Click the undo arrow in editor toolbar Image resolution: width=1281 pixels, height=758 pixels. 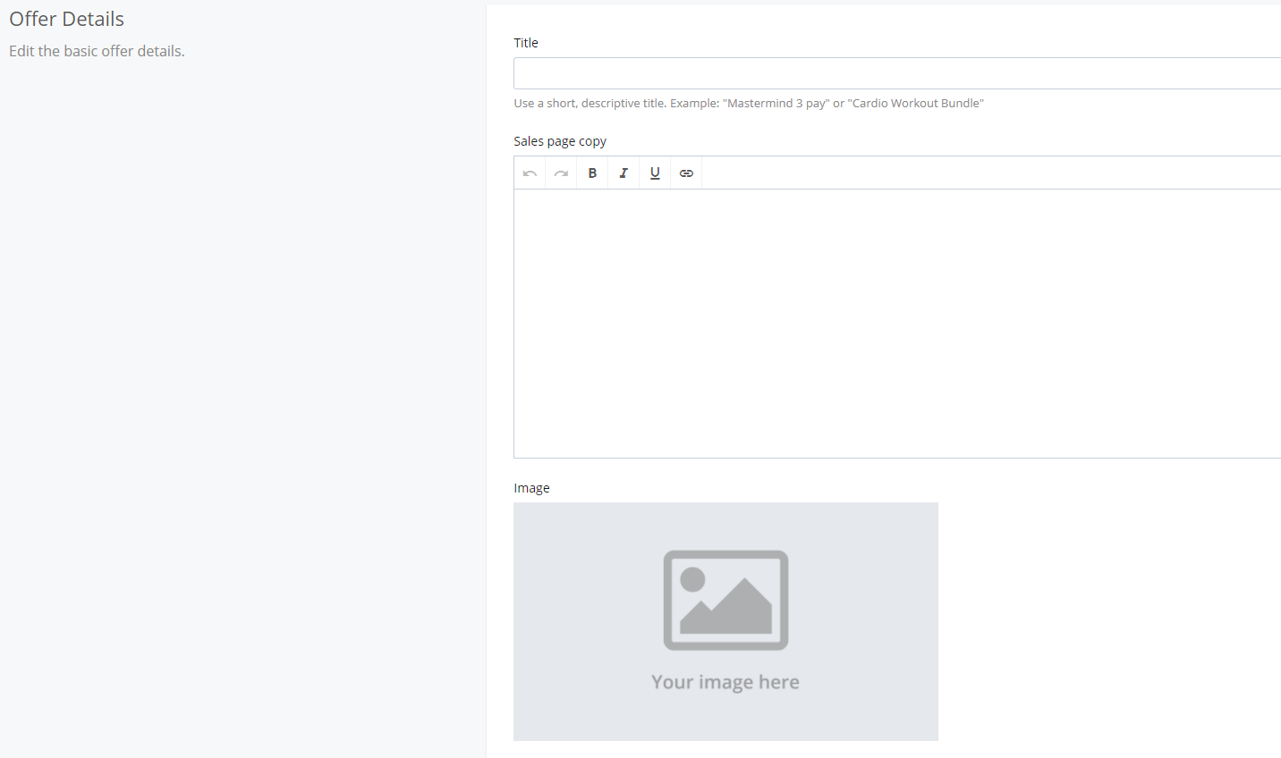[530, 173]
